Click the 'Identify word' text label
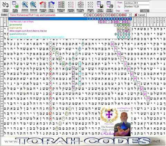 coord(71,11)
